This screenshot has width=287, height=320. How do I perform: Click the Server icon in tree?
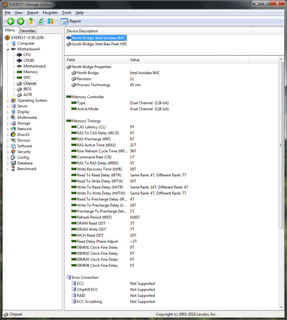click(x=13, y=106)
